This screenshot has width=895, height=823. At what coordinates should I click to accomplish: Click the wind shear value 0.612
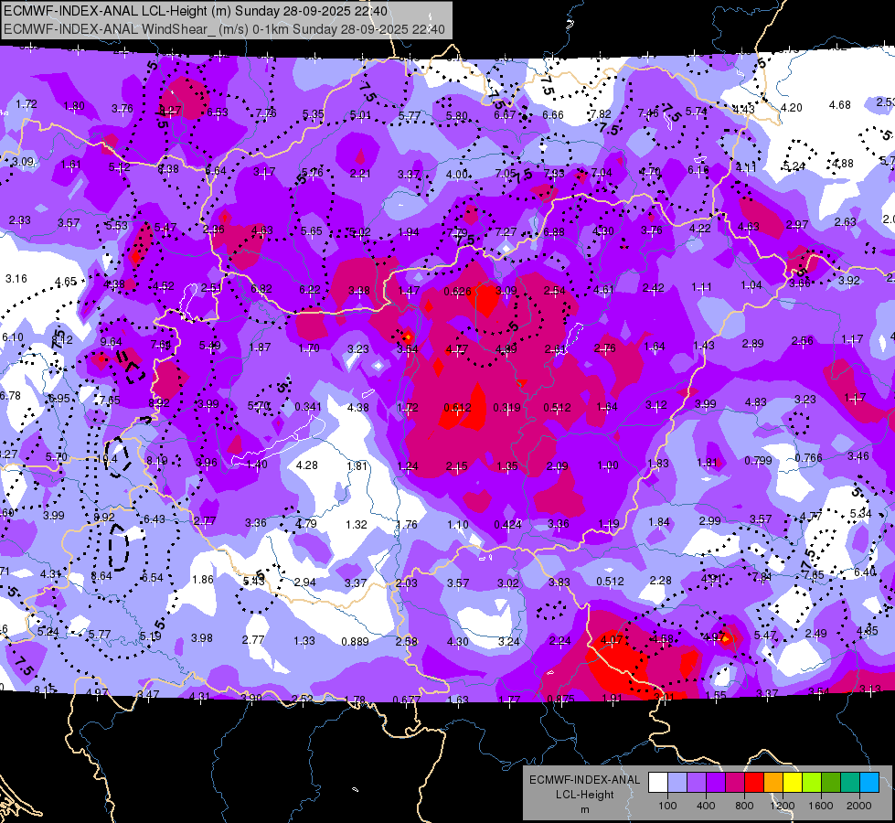(x=457, y=408)
